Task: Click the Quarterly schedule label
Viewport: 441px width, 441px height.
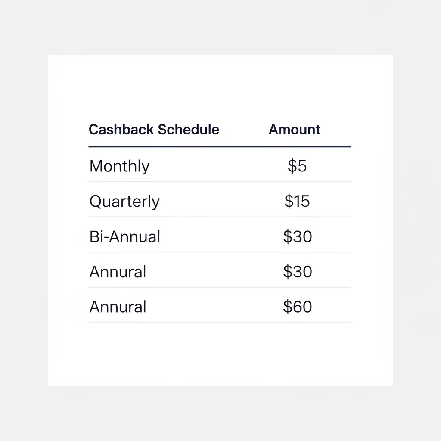Action: coord(124,202)
